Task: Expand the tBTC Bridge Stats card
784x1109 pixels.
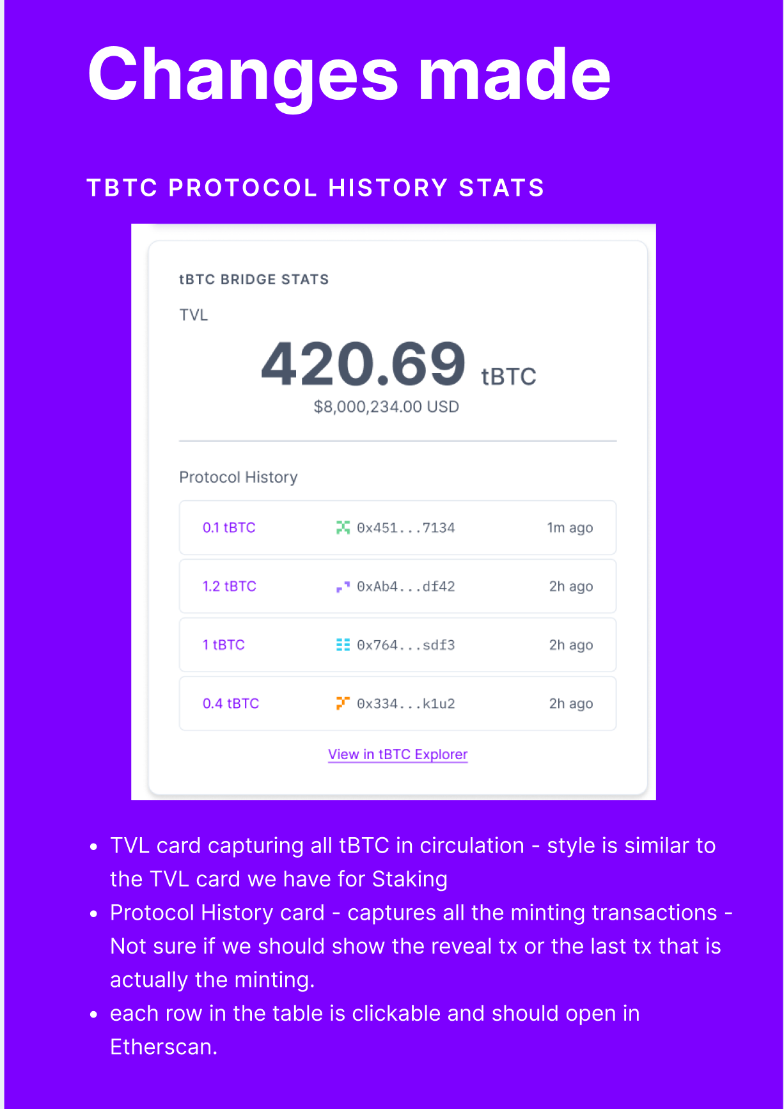Action: click(x=254, y=279)
